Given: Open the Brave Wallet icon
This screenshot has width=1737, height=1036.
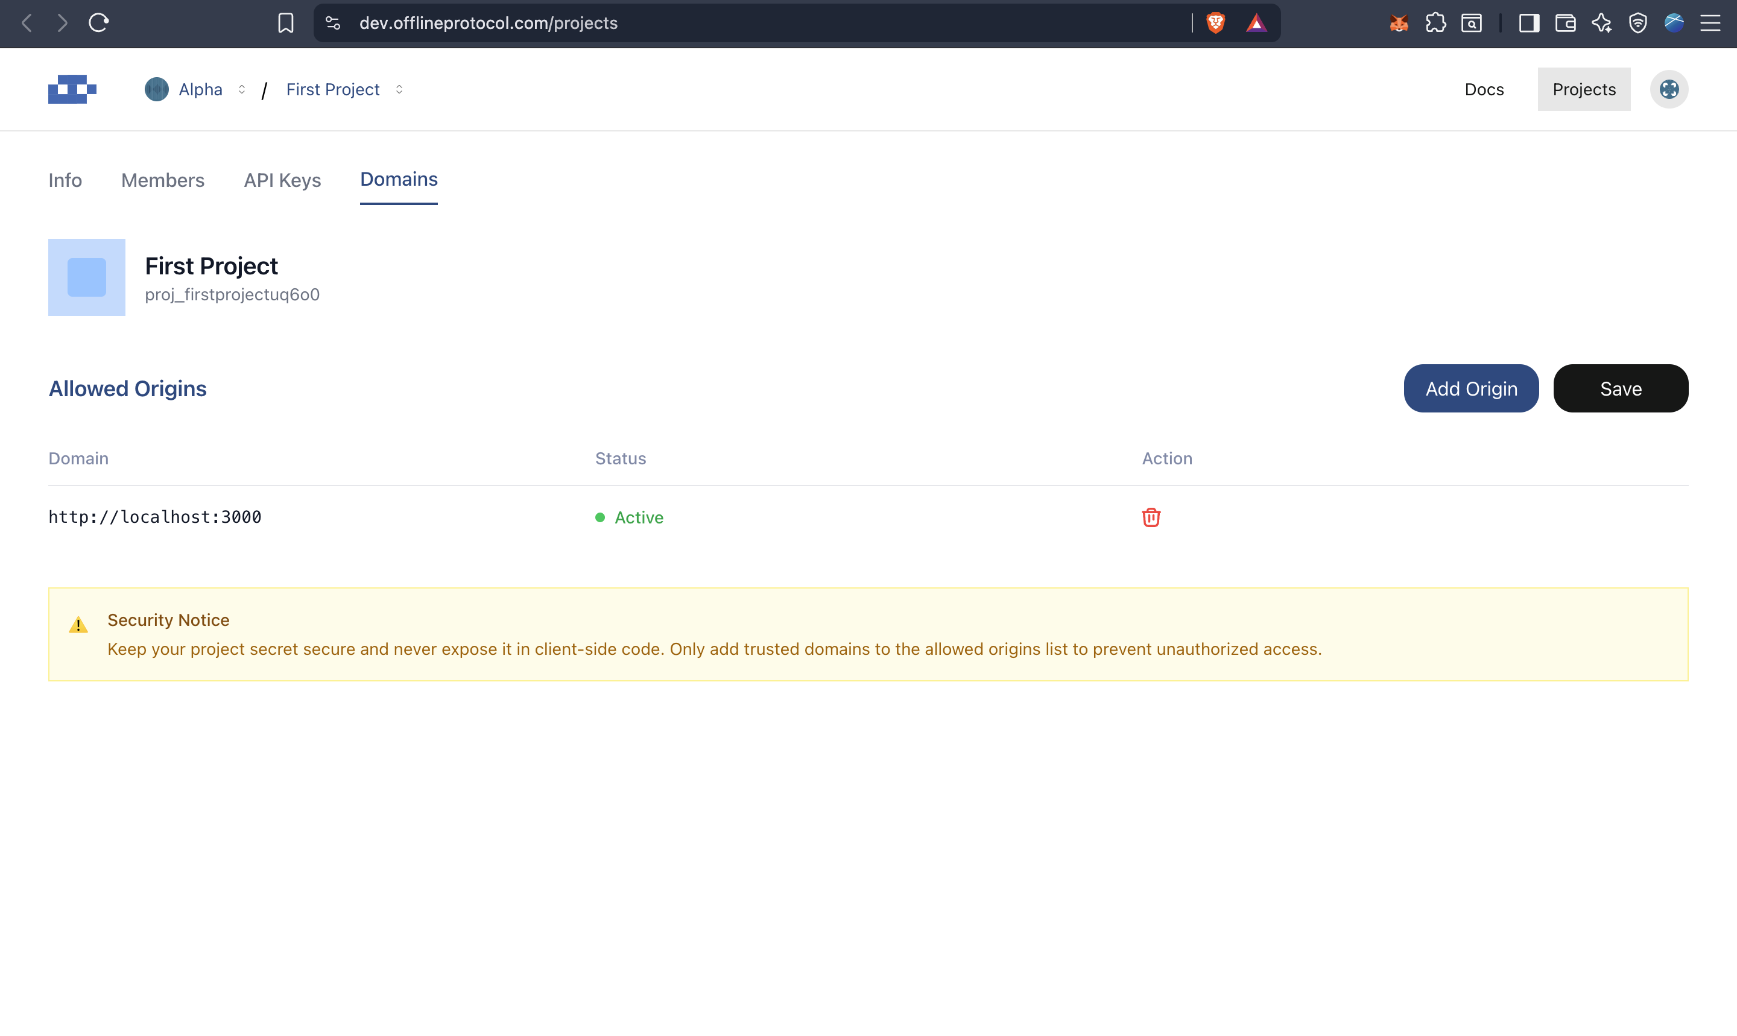Looking at the screenshot, I should pos(1566,23).
